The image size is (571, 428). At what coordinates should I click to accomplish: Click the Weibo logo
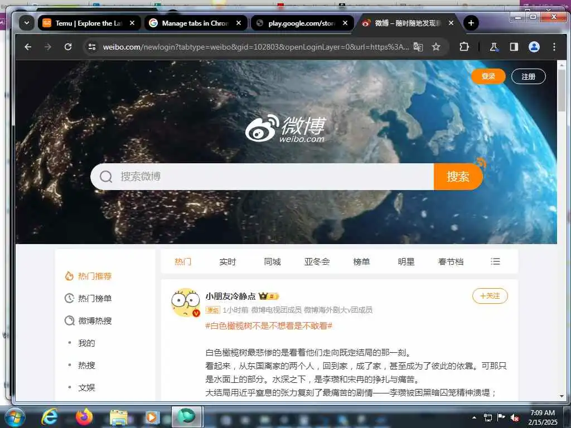285,128
